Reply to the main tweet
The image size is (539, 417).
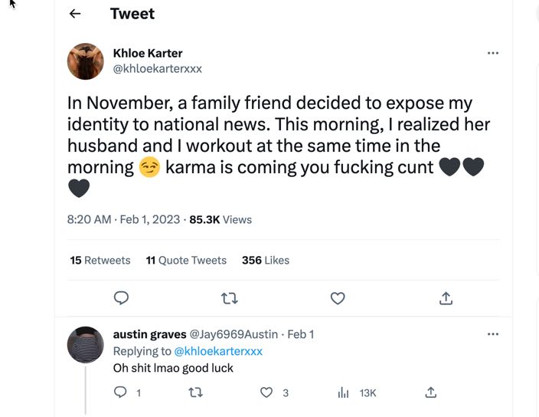[x=121, y=298]
